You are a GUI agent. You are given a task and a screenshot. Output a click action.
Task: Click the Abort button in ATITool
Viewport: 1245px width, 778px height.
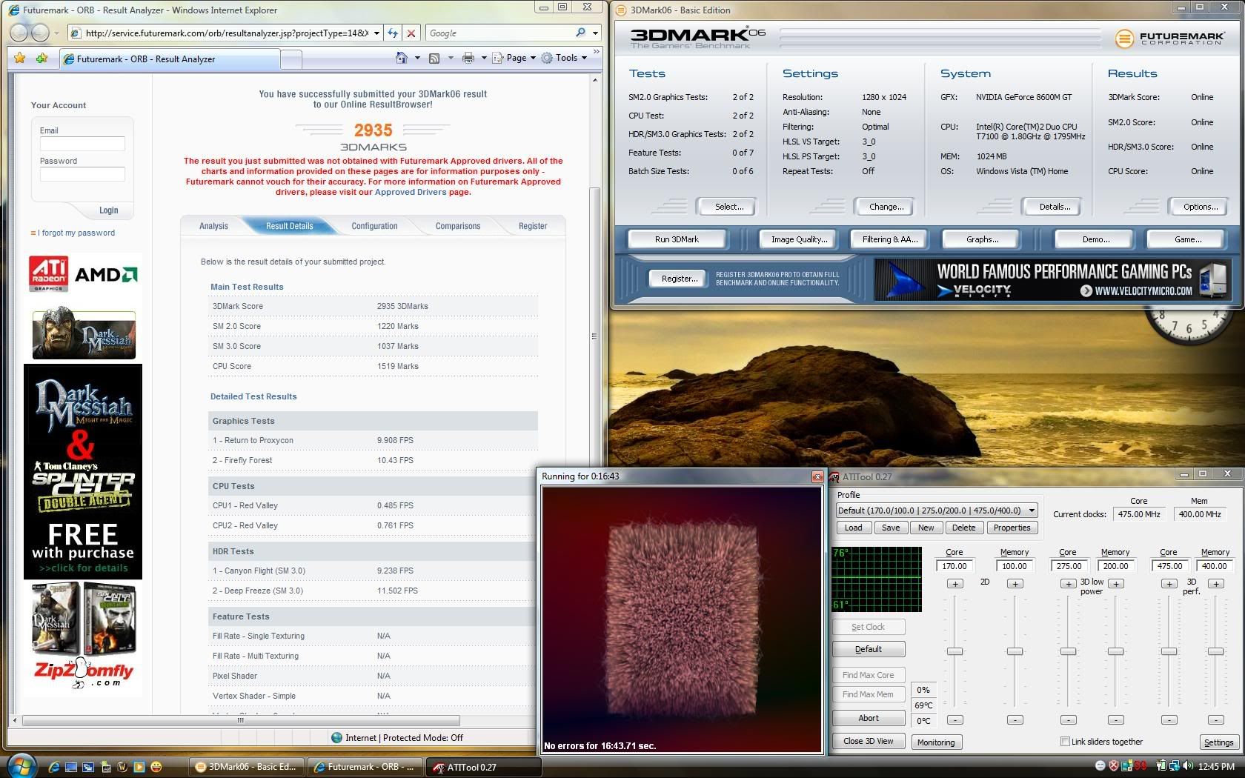(869, 718)
